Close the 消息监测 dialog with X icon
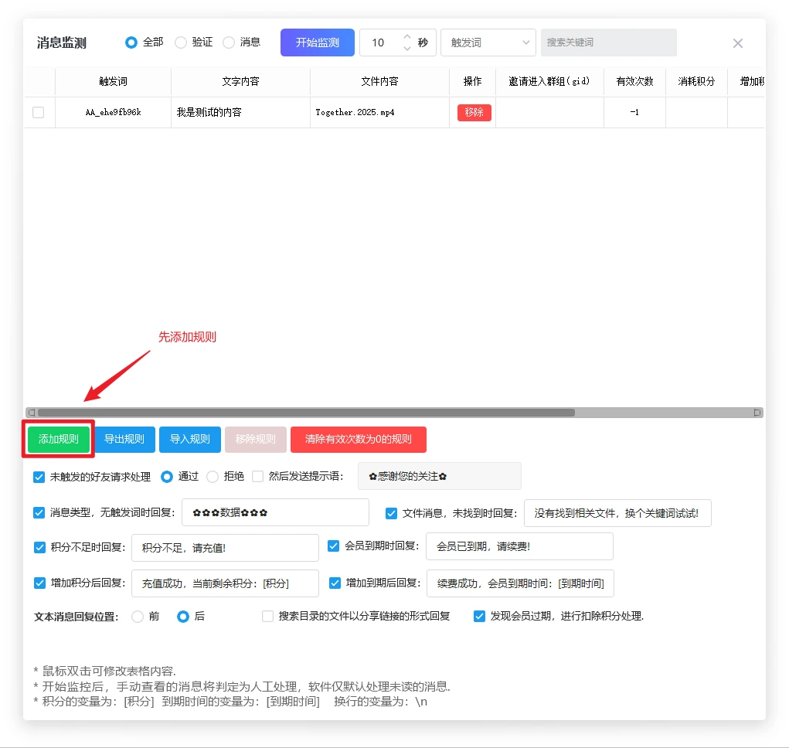Viewport: 789px width, 748px height. [x=737, y=43]
